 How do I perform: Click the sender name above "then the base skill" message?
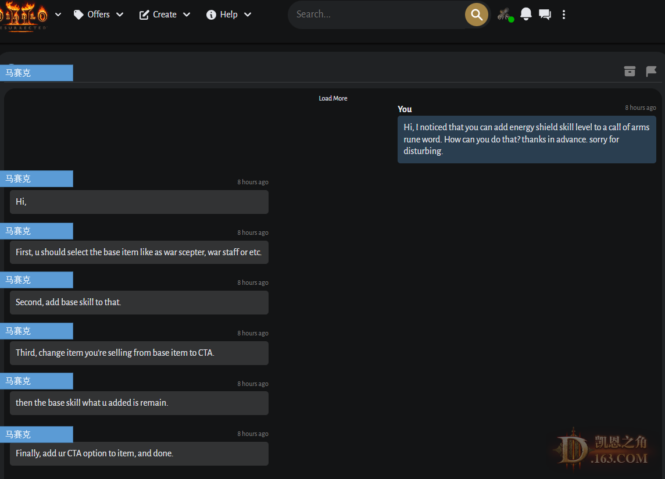[37, 381]
